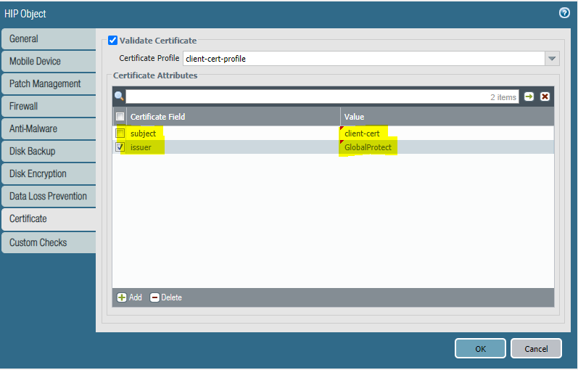Click the attributes filter search field
The width and height of the screenshot is (578, 370).
(x=322, y=96)
